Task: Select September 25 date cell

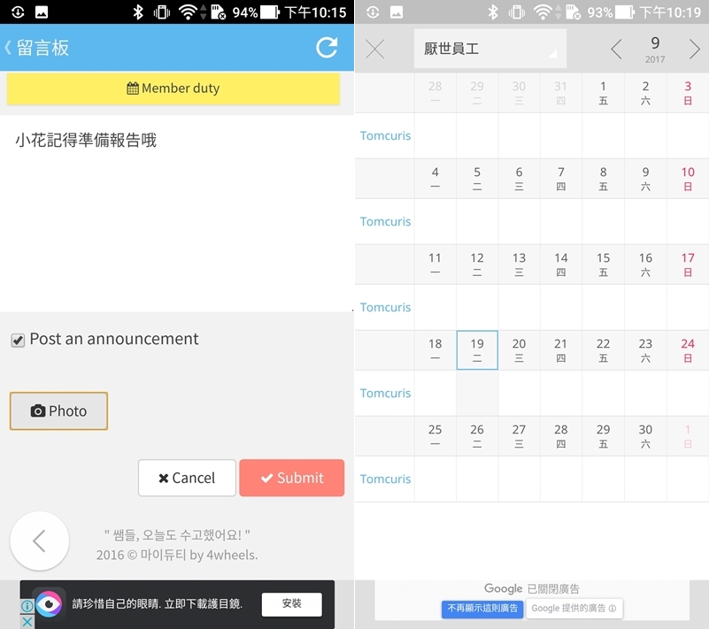Action: tap(435, 435)
